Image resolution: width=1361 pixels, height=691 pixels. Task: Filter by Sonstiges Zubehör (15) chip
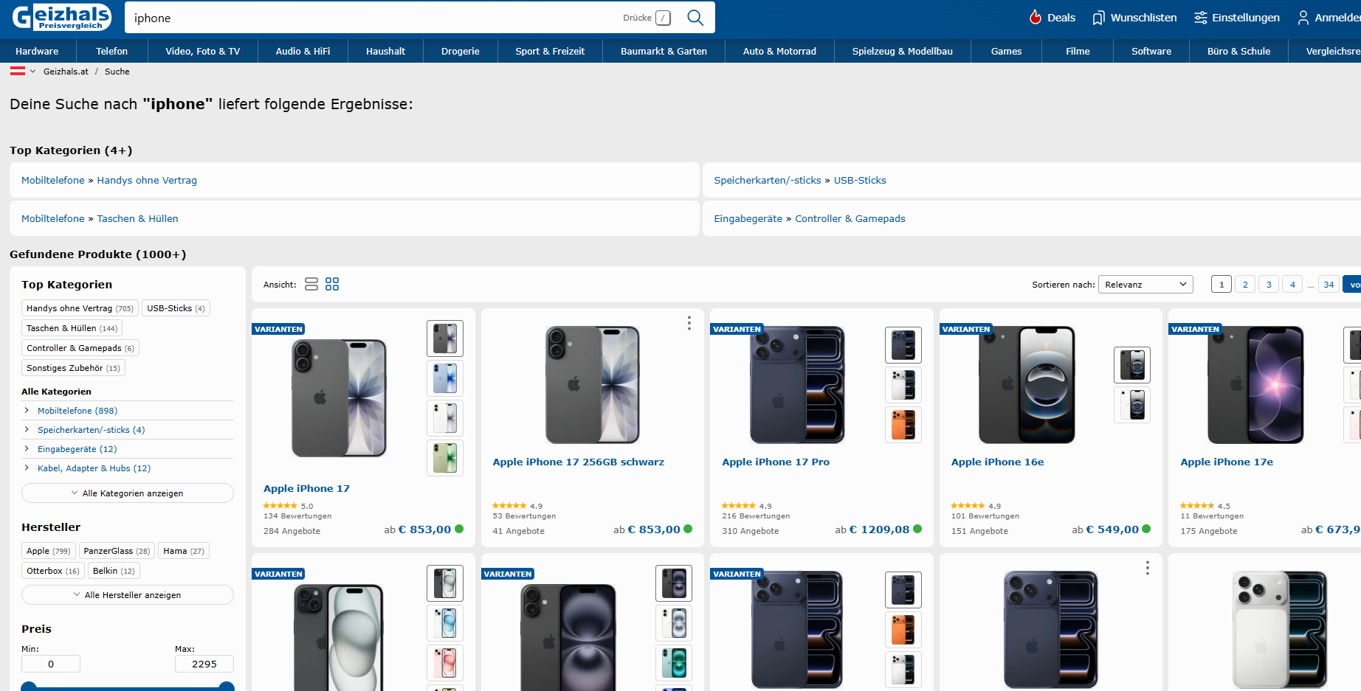73,367
